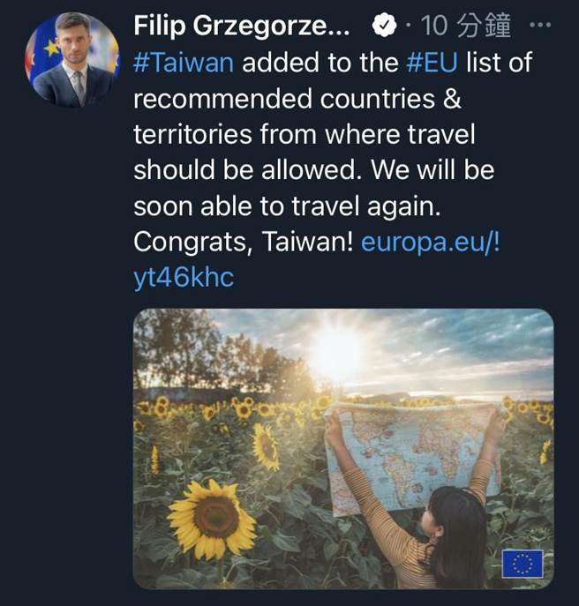Click the 'yt46khc' link text portion

[184, 278]
